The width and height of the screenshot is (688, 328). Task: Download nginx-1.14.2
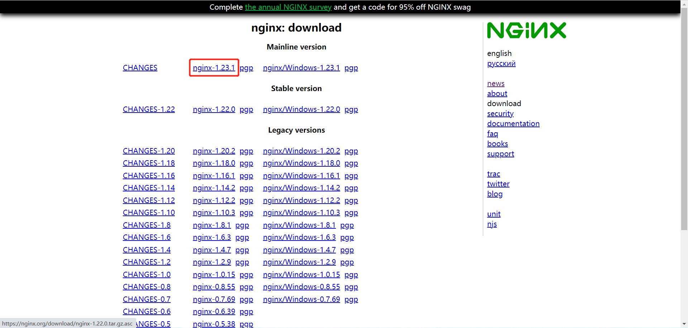pos(214,188)
